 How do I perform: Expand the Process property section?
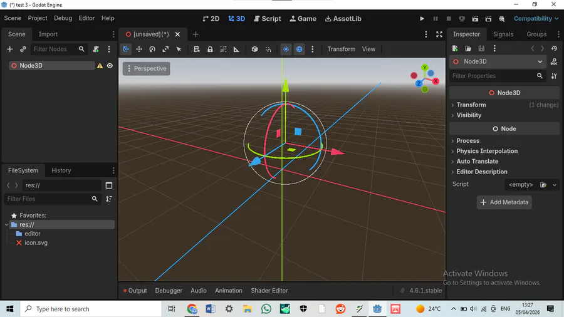point(504,141)
